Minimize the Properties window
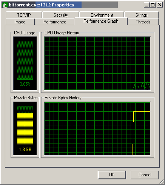 146,5
